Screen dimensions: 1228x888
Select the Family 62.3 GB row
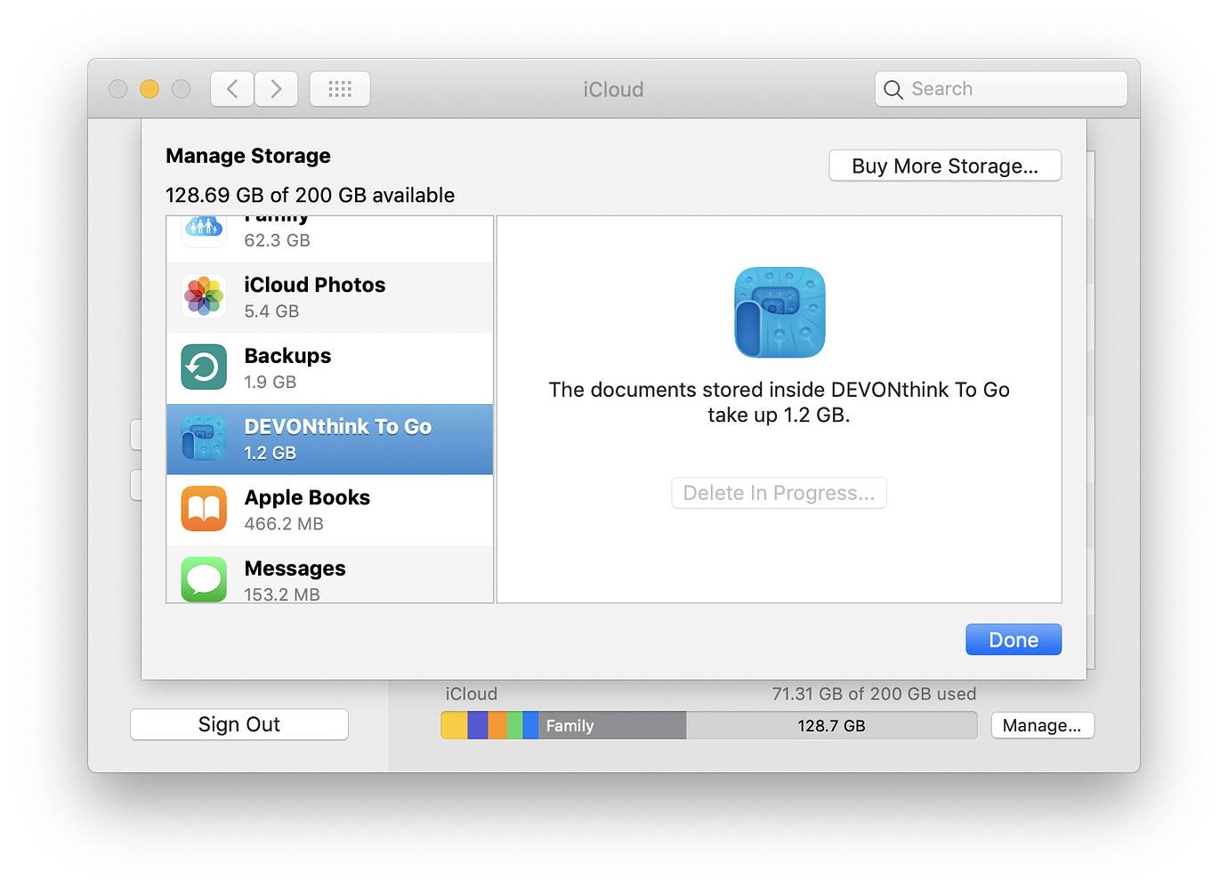[x=330, y=239]
